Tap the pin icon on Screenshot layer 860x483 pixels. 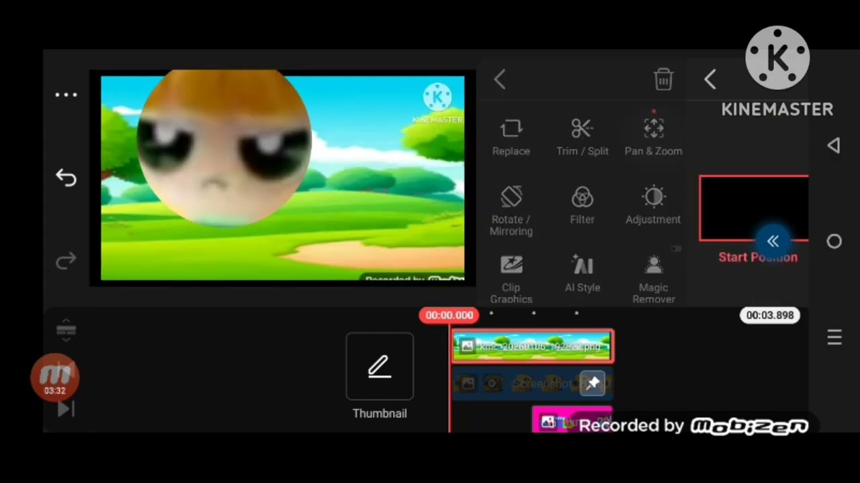[x=593, y=384]
